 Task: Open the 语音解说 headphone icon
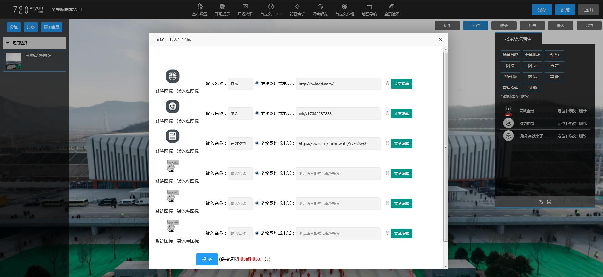(320, 7)
